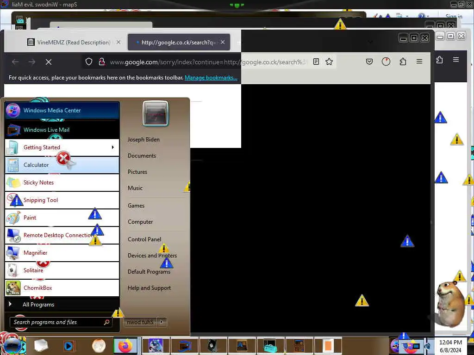Open the calculator taskbar icon
Image resolution: width=474 pixels, height=355 pixels.
pyautogui.click(x=299, y=346)
